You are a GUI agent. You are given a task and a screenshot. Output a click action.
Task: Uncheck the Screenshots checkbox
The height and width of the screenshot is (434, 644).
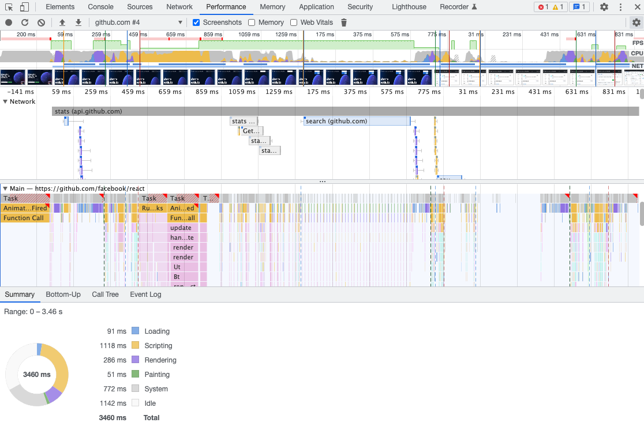click(x=196, y=22)
